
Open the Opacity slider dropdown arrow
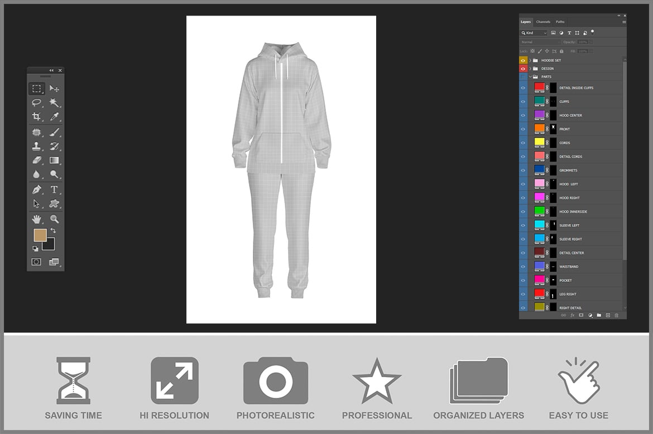coord(591,42)
